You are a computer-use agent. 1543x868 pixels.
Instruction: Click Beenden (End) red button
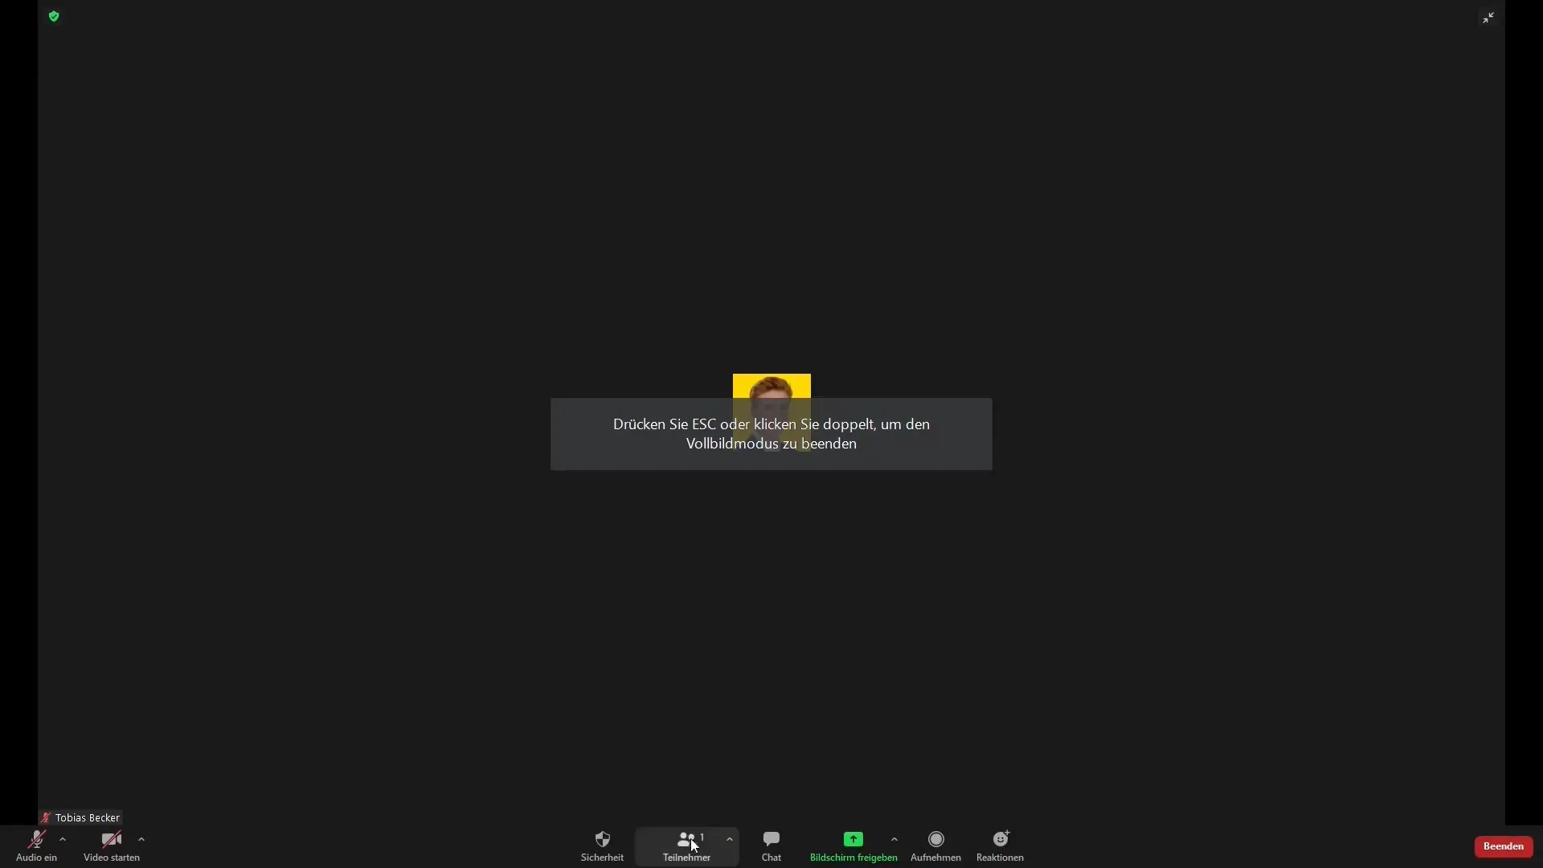(x=1503, y=845)
